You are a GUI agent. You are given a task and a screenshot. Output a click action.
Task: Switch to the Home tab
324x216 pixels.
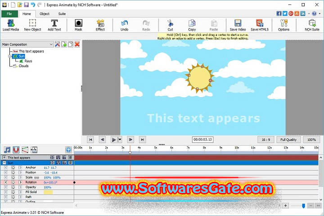point(27,13)
